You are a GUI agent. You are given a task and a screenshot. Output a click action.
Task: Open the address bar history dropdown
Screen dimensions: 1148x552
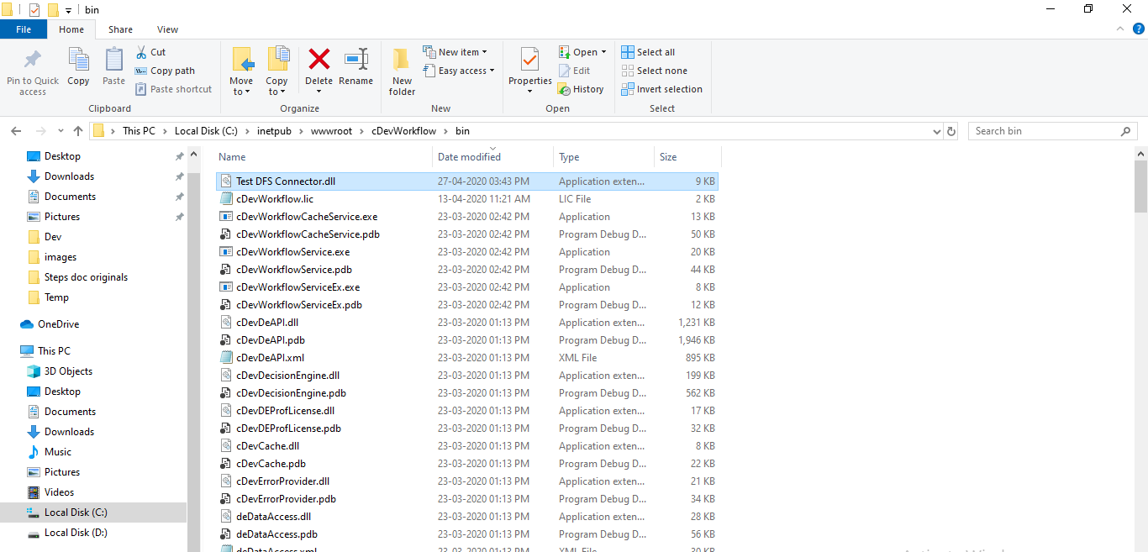coord(936,130)
